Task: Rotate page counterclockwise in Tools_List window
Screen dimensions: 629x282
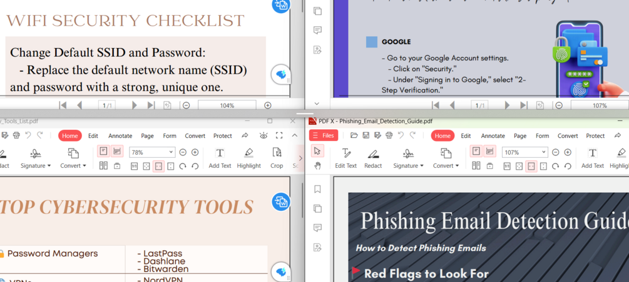Action: tap(195, 166)
